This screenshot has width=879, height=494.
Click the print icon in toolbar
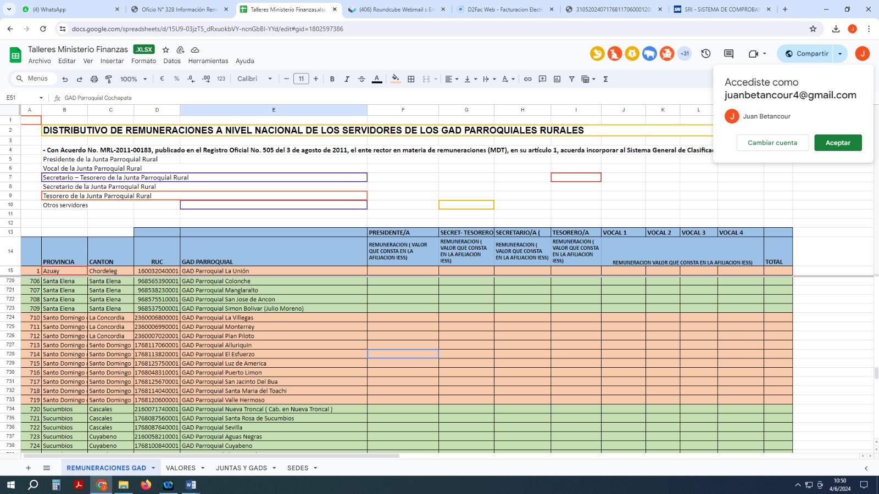coord(94,79)
